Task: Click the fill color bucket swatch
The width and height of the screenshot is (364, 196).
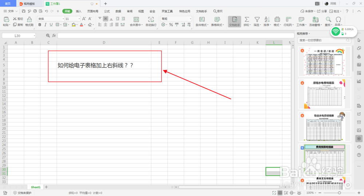Action: point(74,25)
